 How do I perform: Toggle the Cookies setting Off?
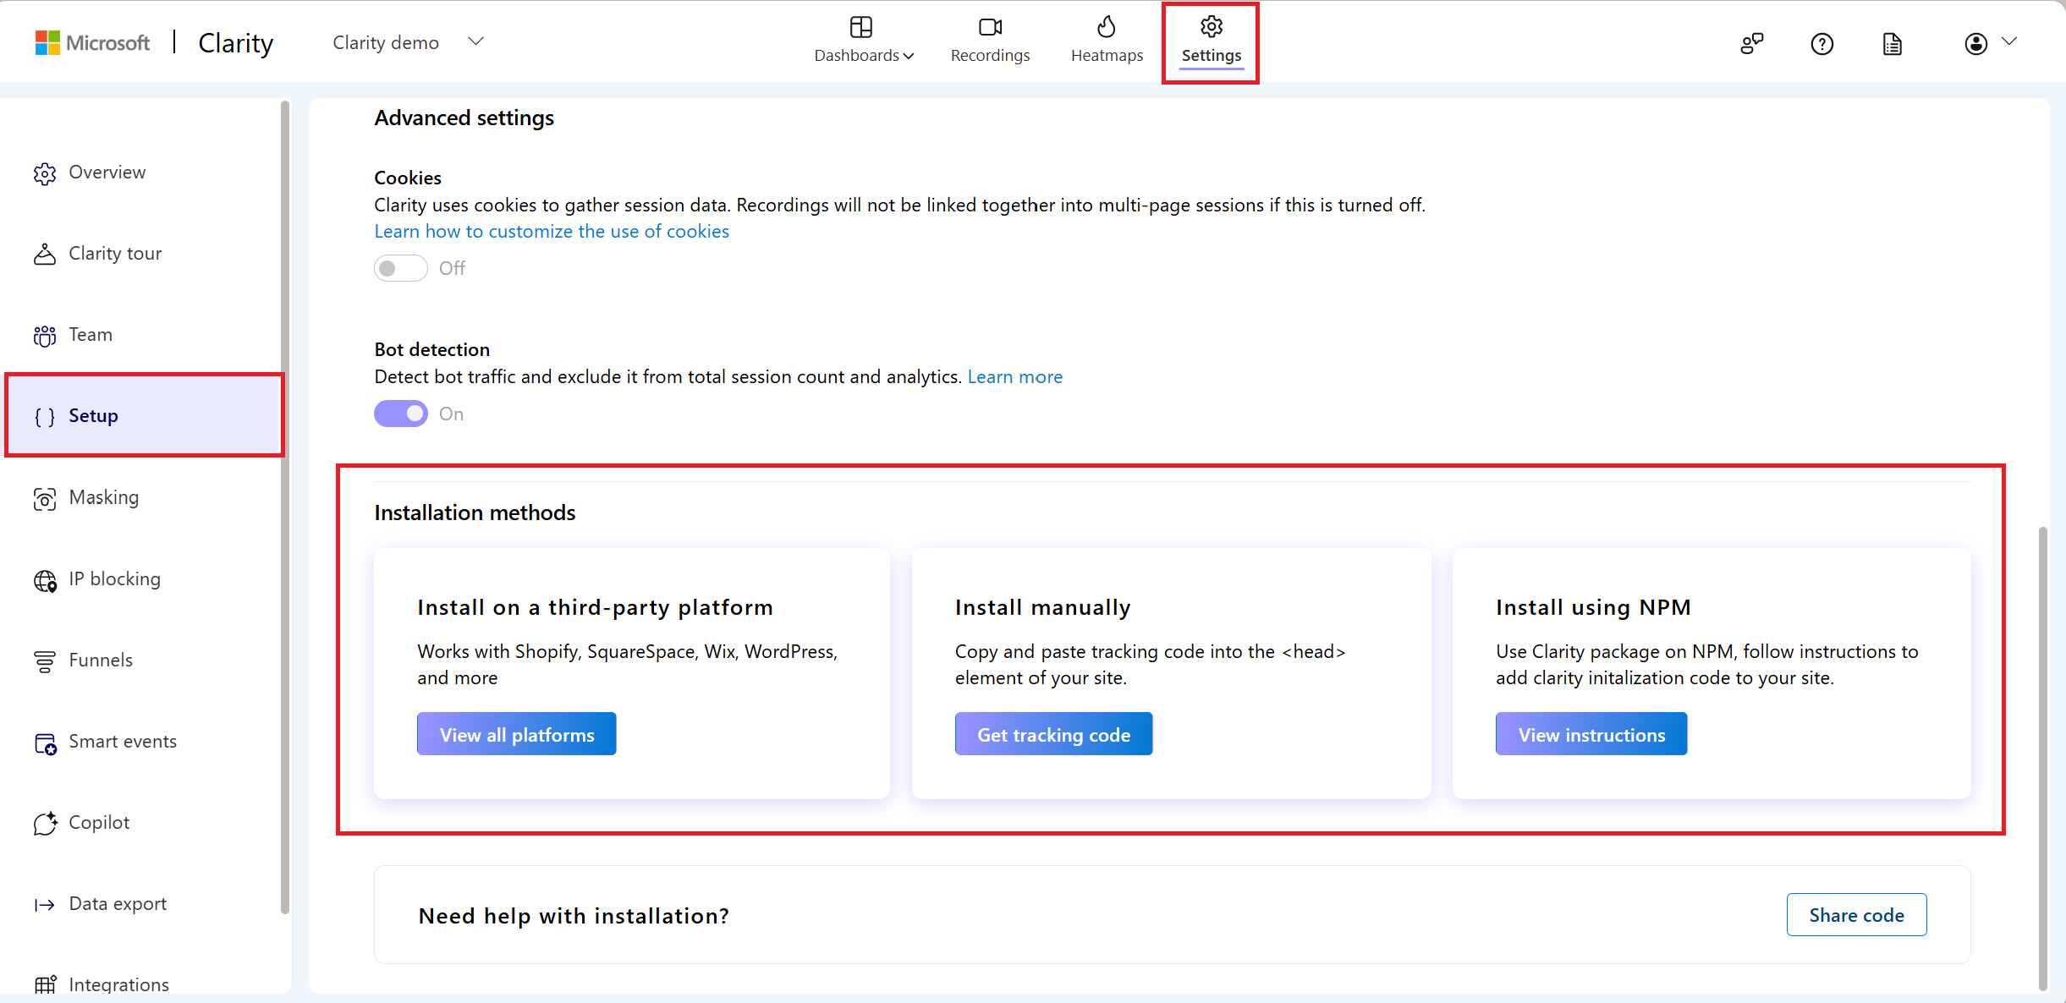(399, 269)
